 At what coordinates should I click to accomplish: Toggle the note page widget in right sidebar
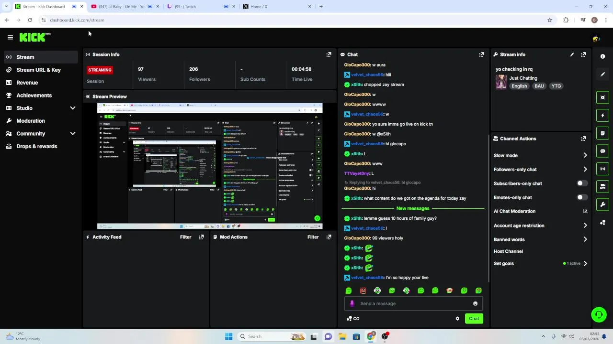602,133
